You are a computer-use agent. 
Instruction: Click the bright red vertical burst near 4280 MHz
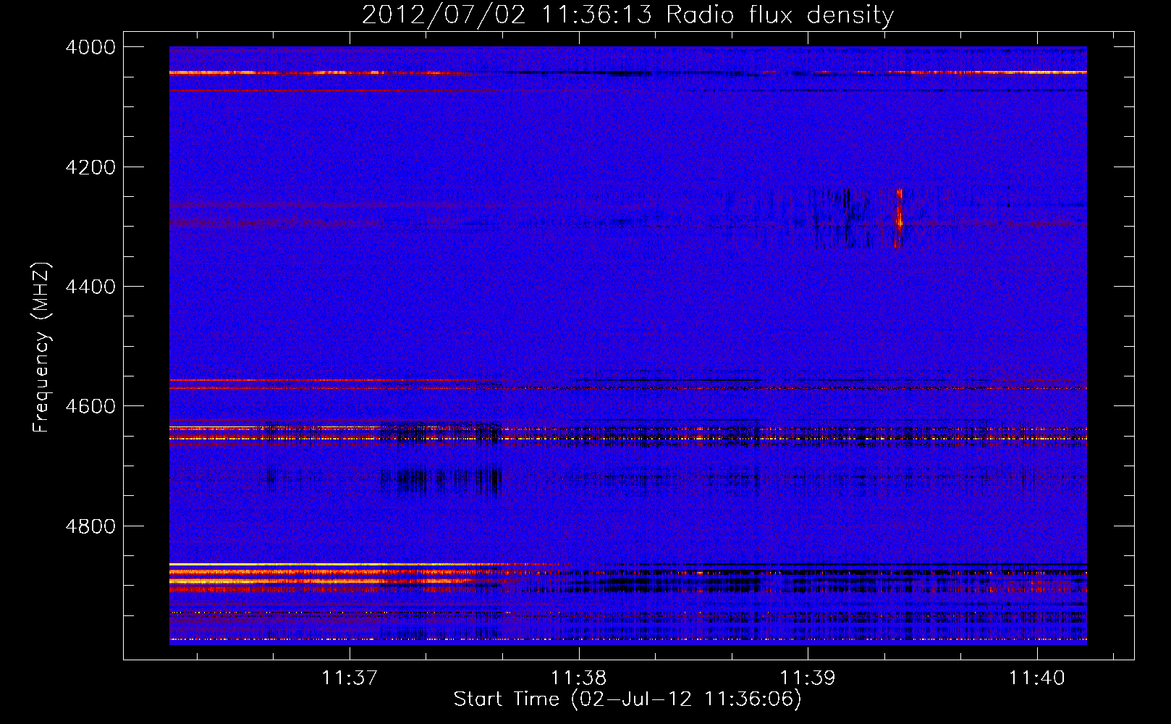[899, 217]
